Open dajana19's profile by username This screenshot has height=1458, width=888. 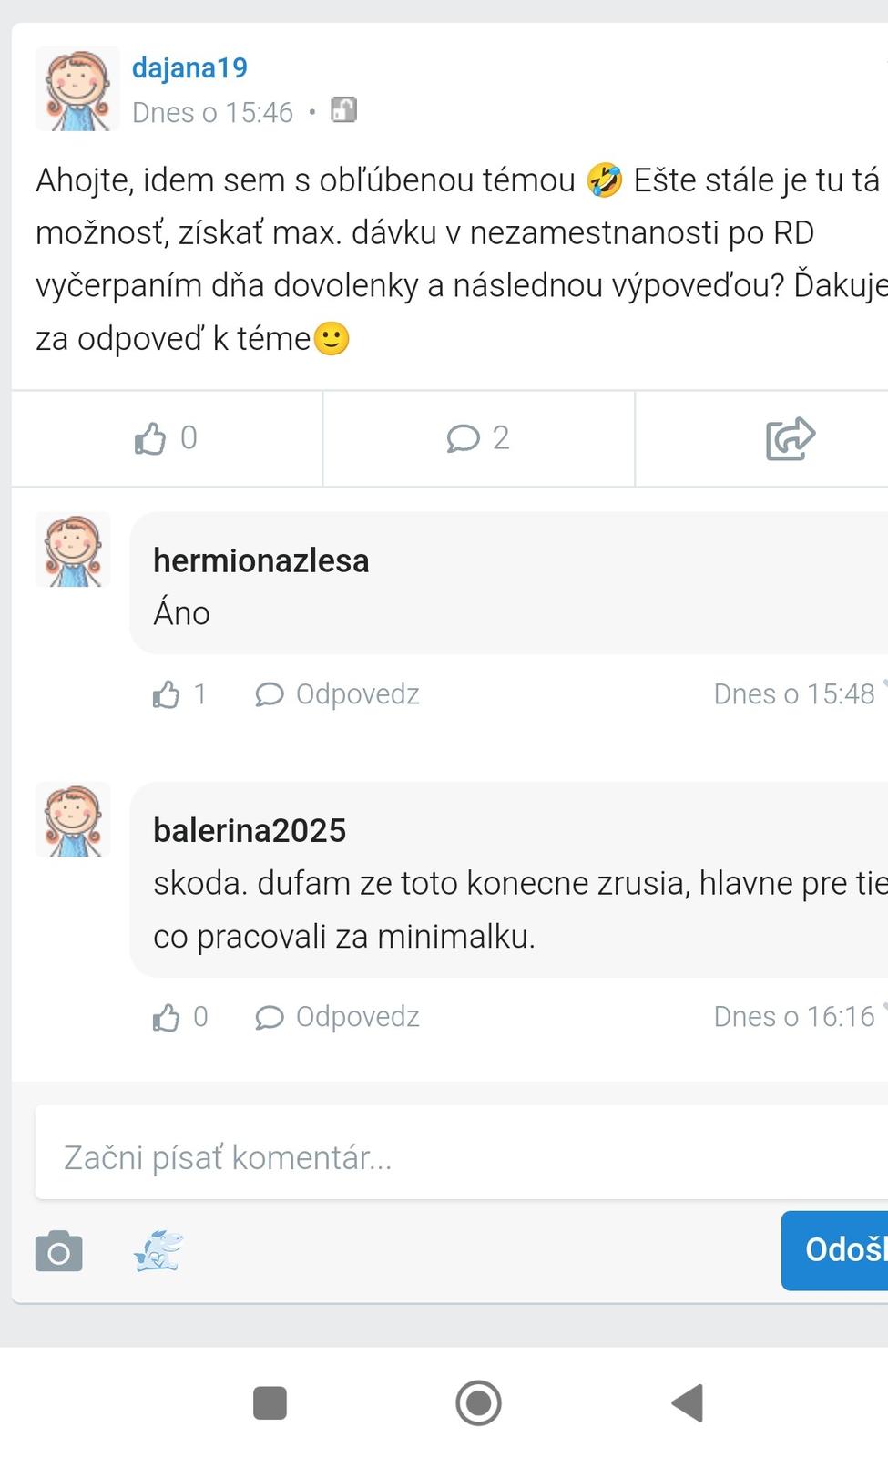189,67
